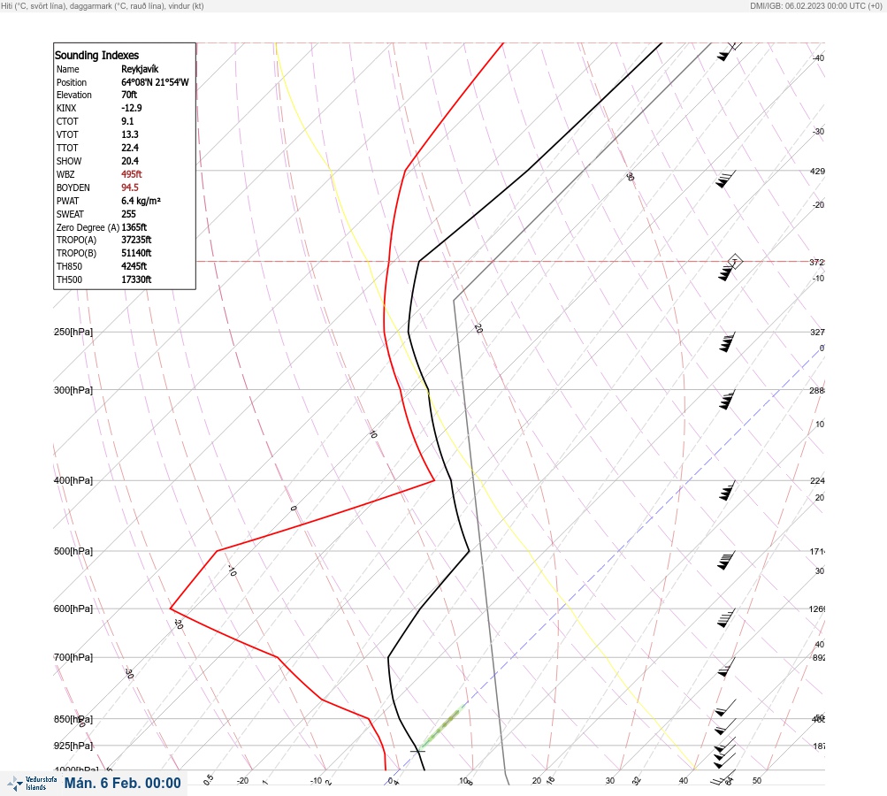The image size is (887, 796).
Task: Click the TH500 value '17330ft'
Action: 136,279
